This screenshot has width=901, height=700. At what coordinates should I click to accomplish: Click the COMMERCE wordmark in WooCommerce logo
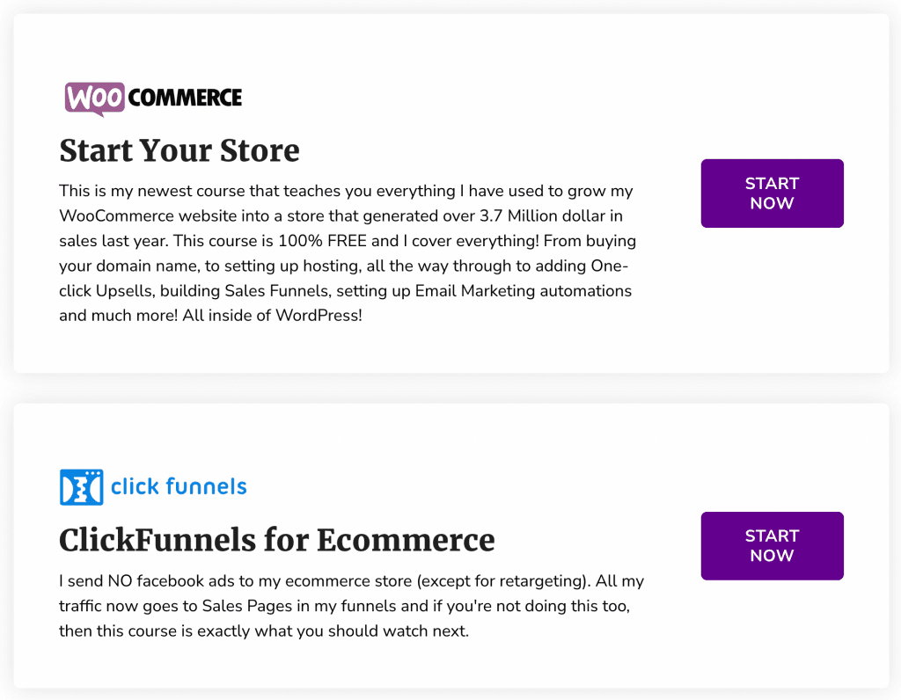tap(185, 98)
